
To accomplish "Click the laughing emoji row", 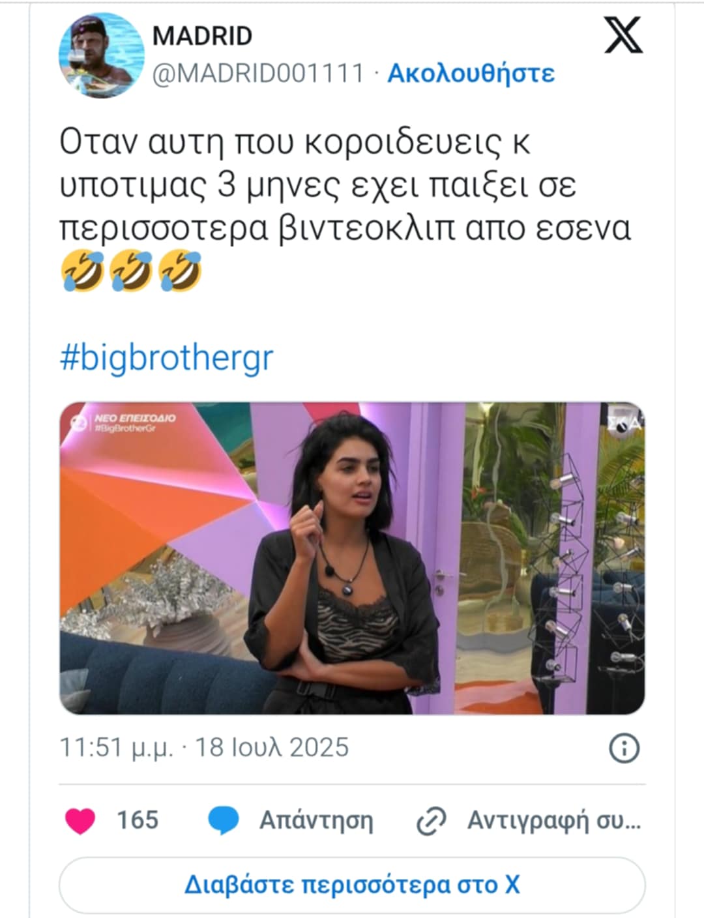I will click(x=131, y=271).
